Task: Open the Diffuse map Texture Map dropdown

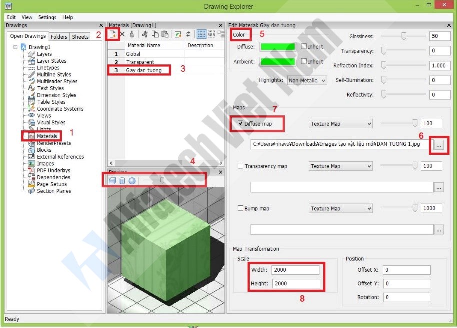Action: click(341, 124)
